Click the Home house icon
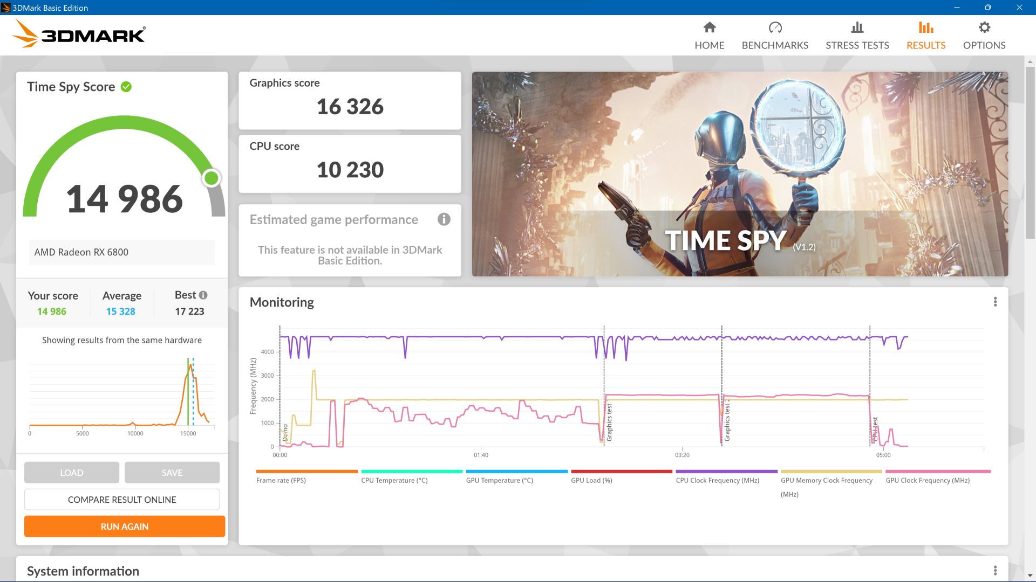1036x582 pixels. click(709, 27)
